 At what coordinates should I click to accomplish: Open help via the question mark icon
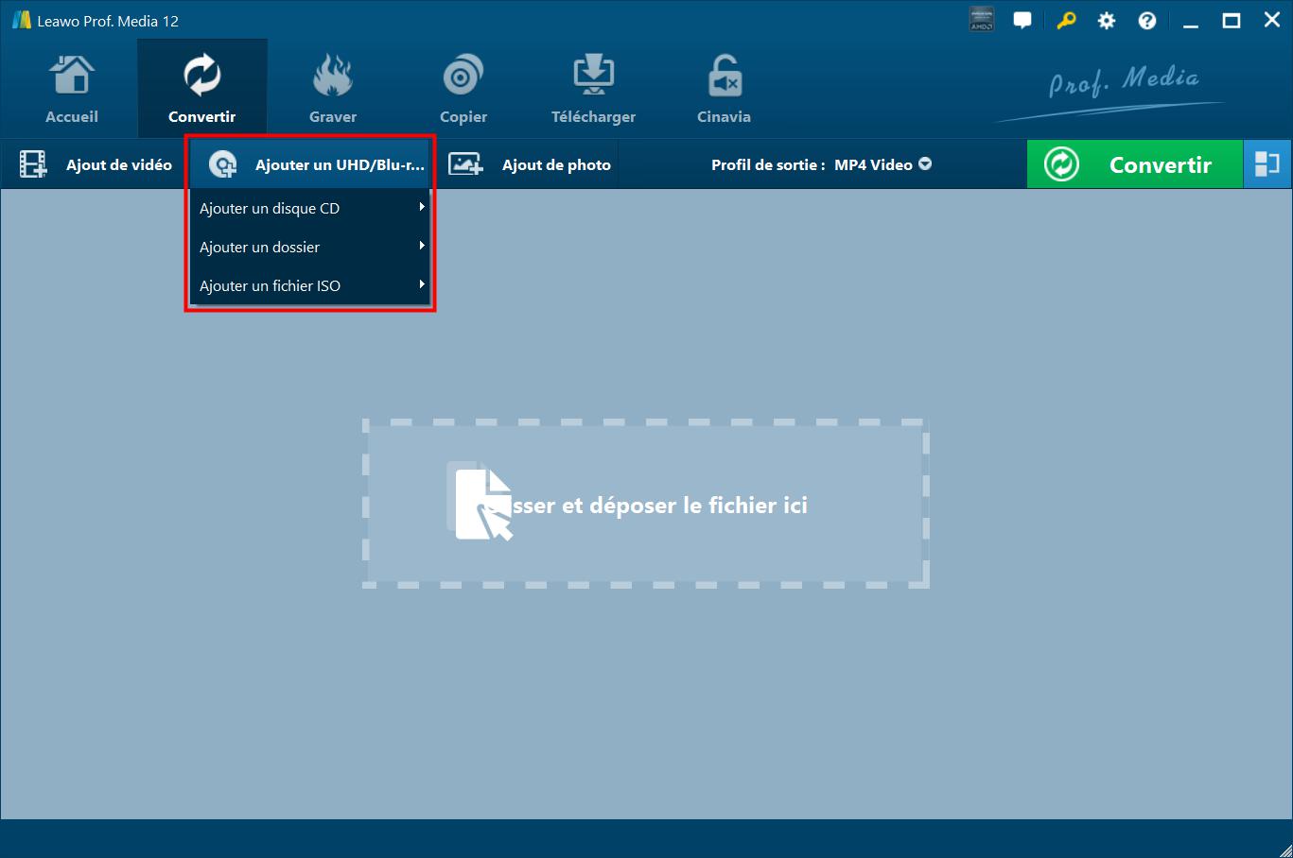[1147, 21]
